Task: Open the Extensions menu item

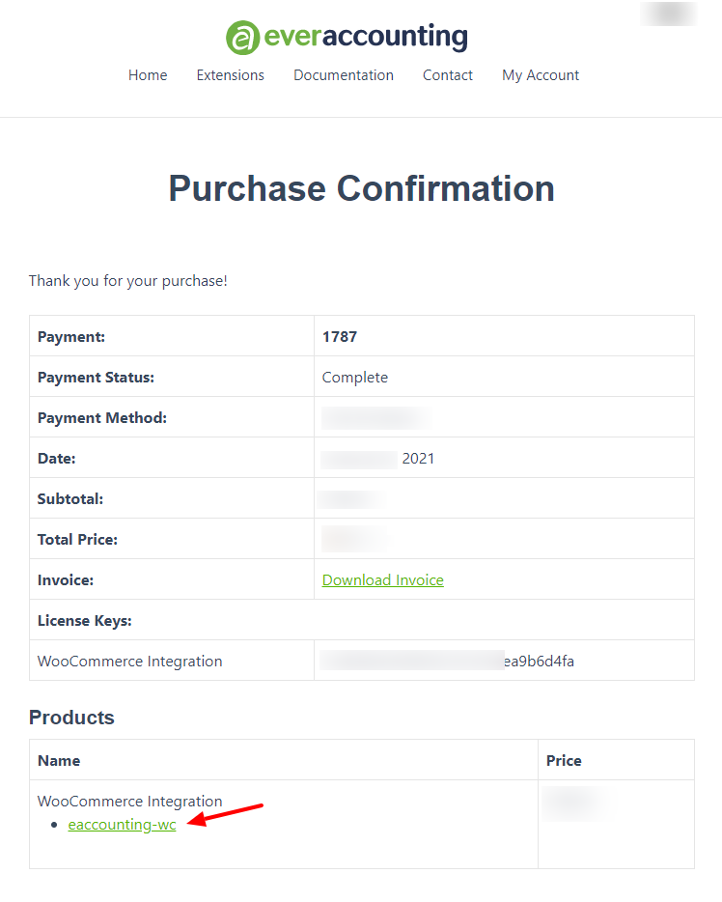Action: click(231, 75)
